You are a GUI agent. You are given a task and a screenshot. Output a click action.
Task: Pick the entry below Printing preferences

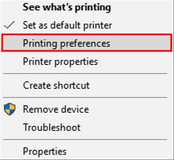pos(60,62)
